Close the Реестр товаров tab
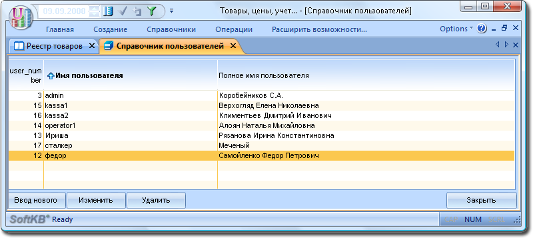Viewport: 533px width, 240px height. coord(91,46)
